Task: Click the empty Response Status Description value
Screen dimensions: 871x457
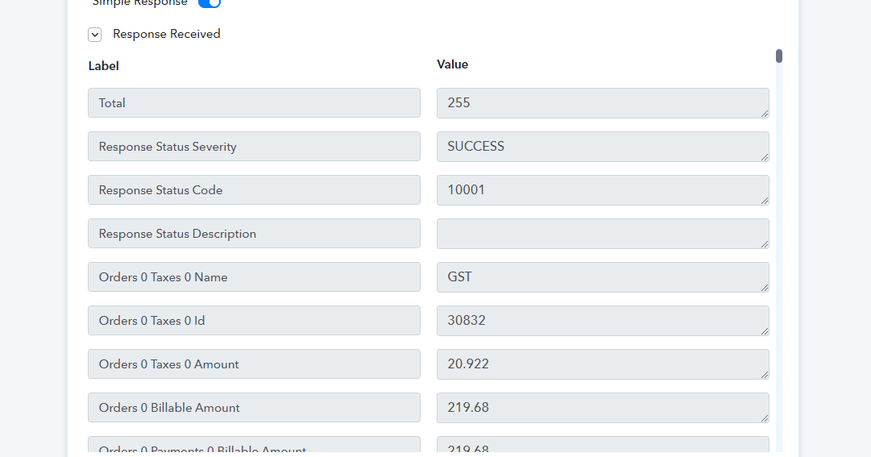Action: (x=603, y=234)
